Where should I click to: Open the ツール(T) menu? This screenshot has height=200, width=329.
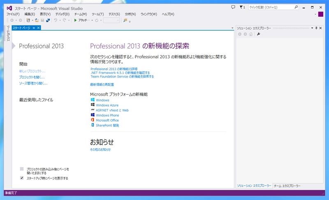tap(98, 14)
